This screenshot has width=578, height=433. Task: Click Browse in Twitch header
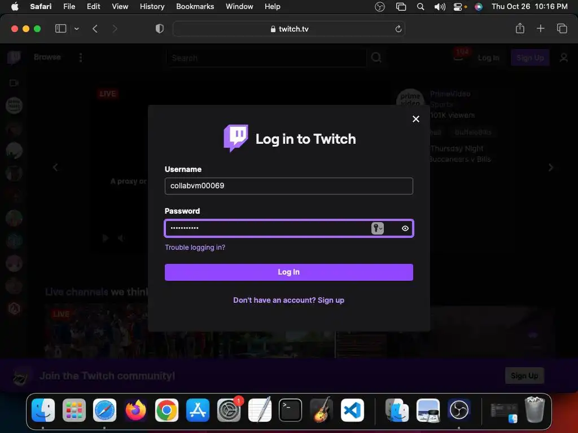click(47, 57)
